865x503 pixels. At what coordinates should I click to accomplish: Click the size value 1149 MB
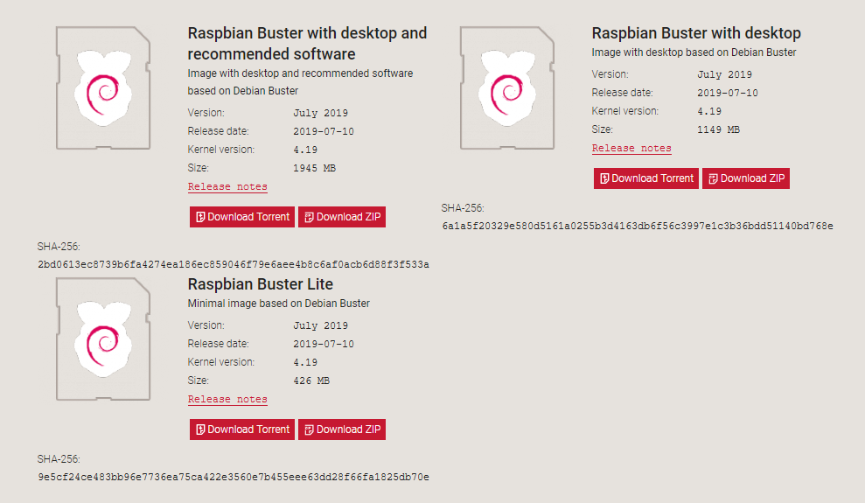718,129
